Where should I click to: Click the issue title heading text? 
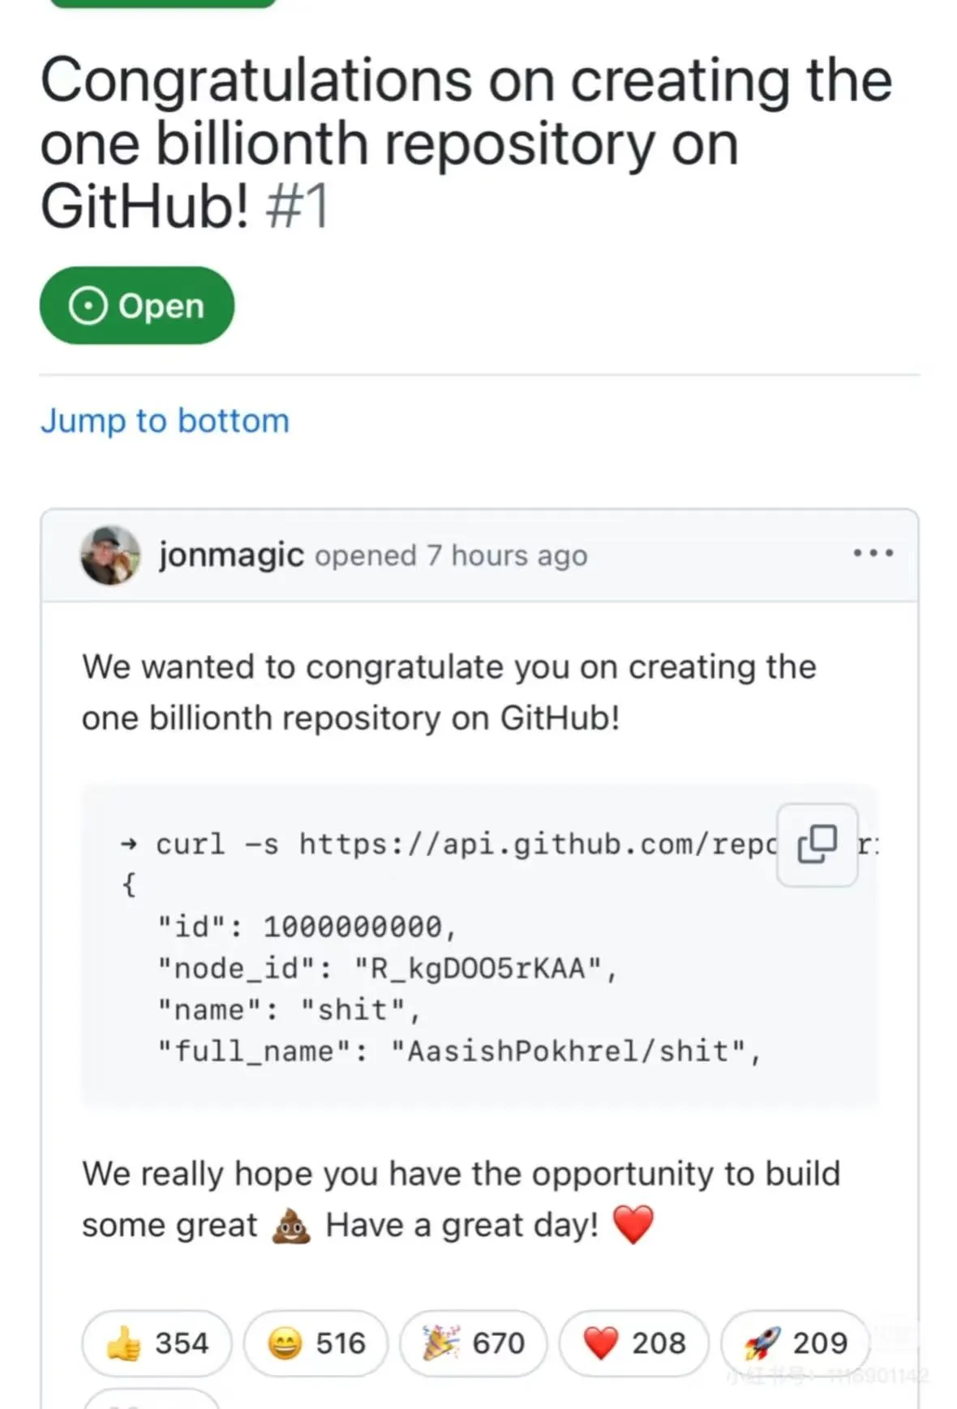pos(466,143)
